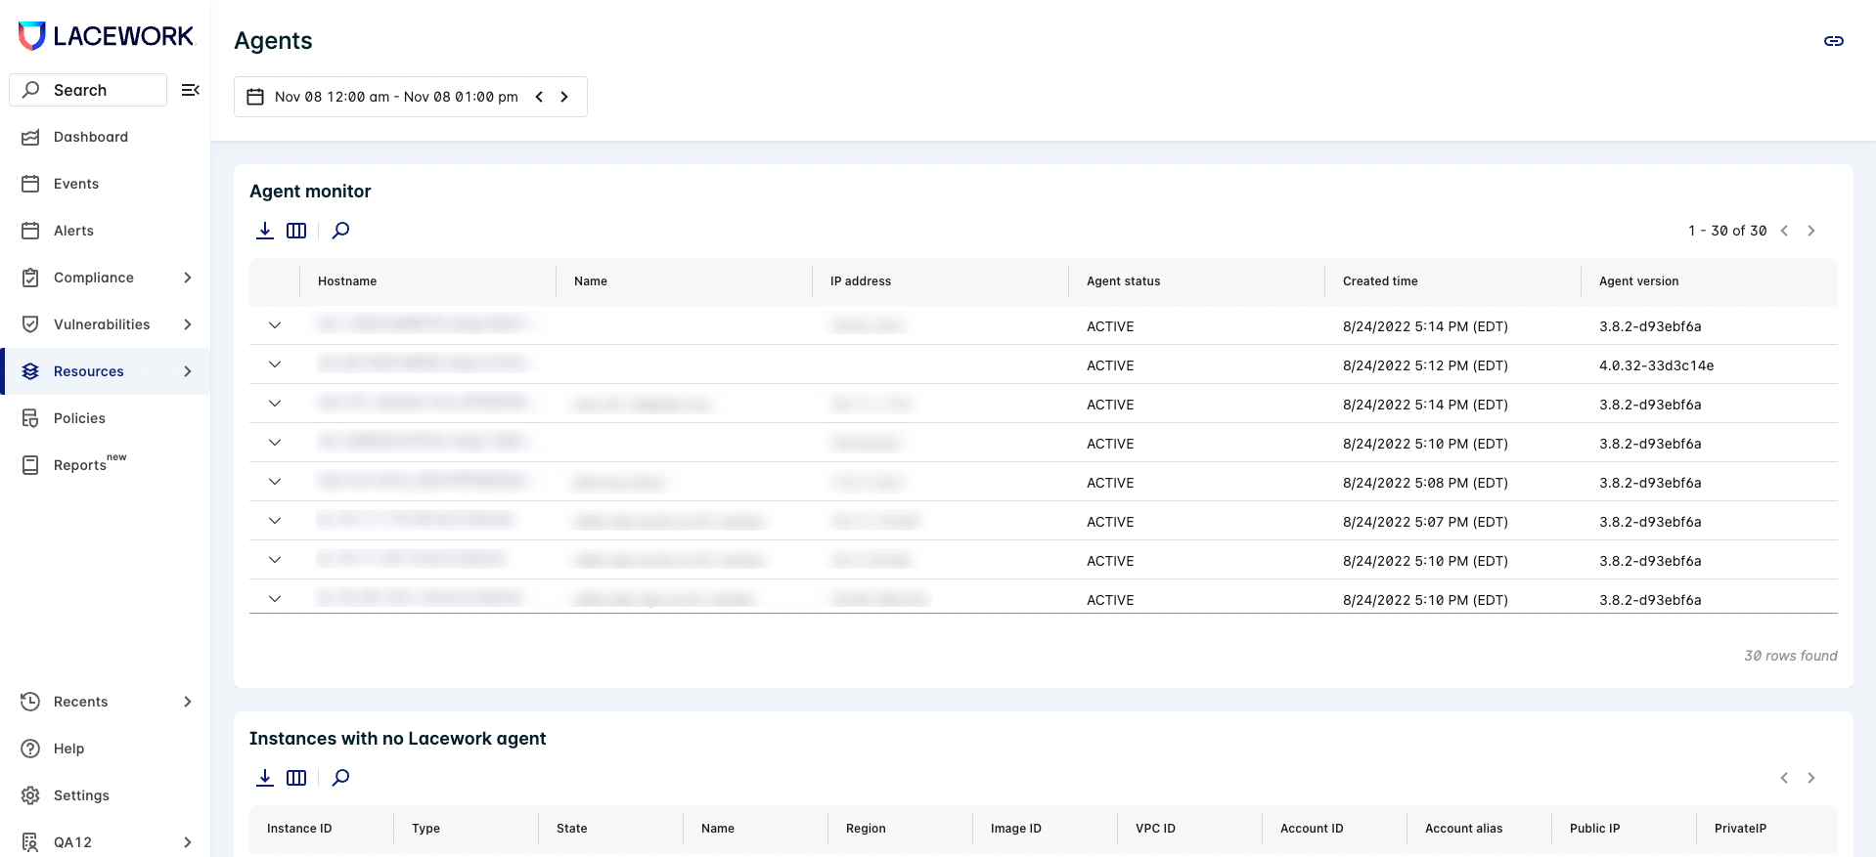
Task: Click the Reports icon
Action: [x=30, y=465]
